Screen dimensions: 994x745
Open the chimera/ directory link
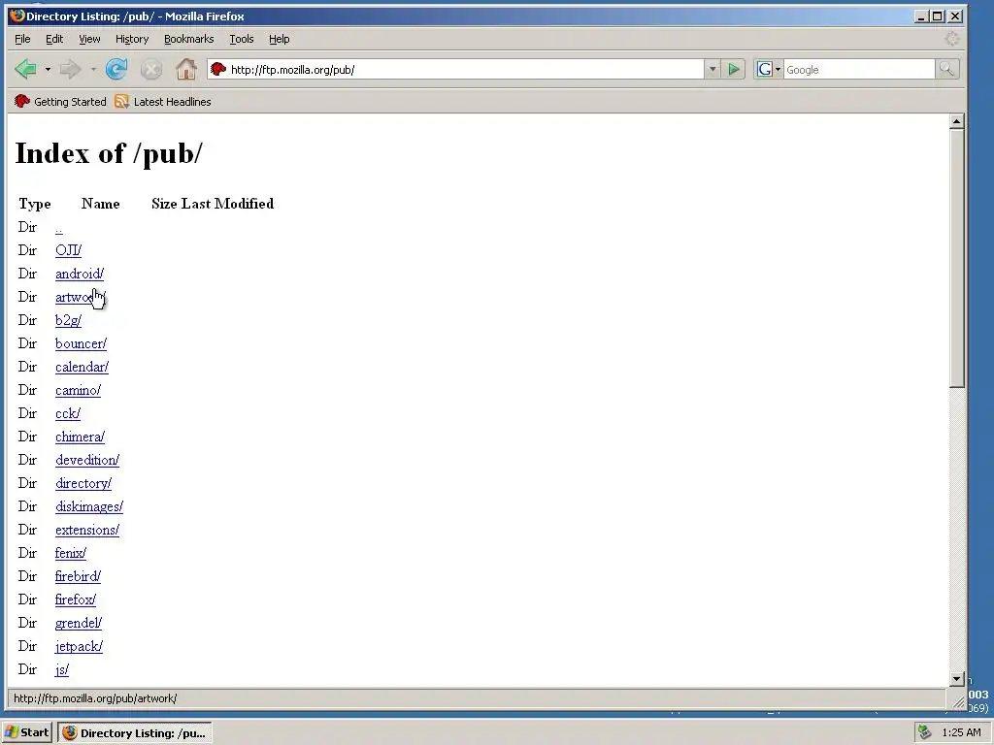80,437
